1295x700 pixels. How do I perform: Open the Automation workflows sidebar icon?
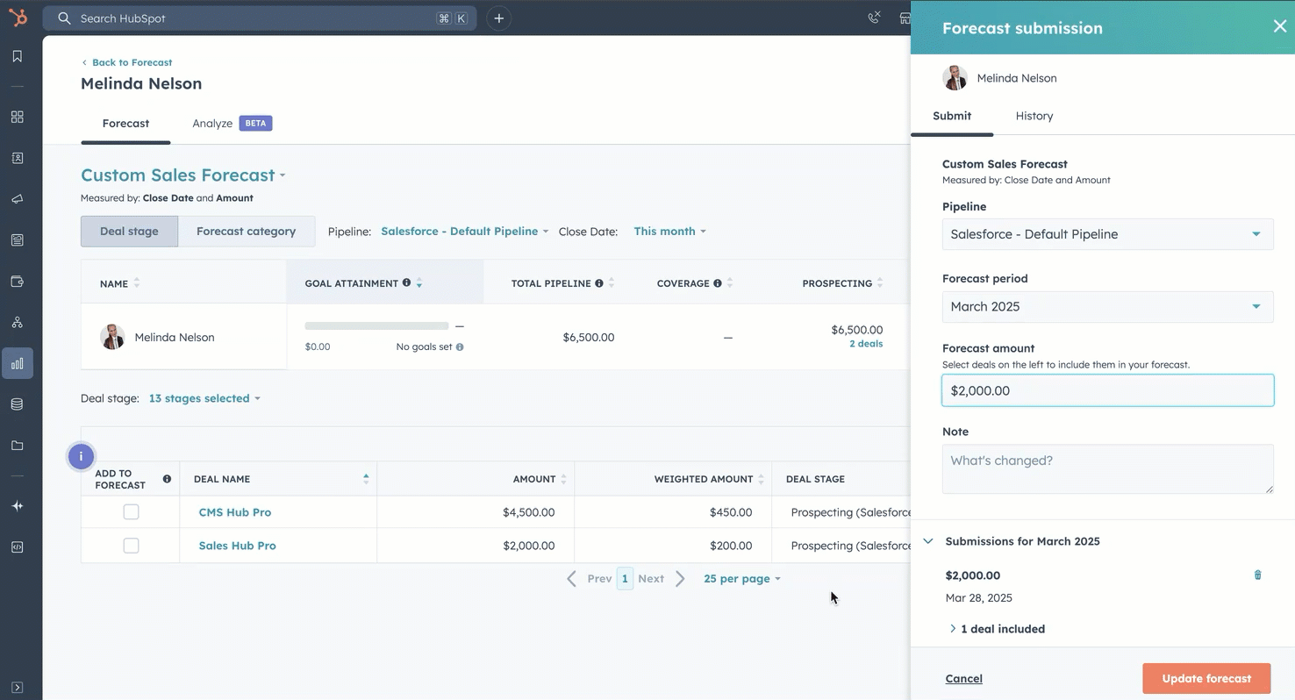(18, 322)
